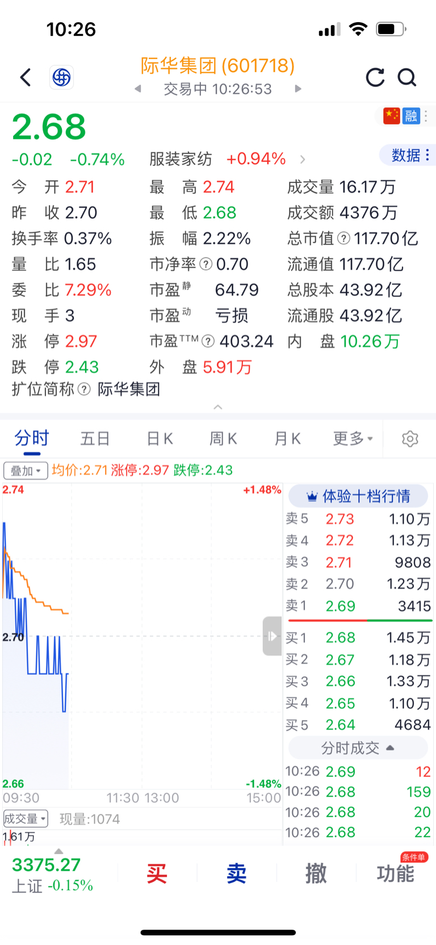Go to the previous stock arrow

click(x=138, y=89)
